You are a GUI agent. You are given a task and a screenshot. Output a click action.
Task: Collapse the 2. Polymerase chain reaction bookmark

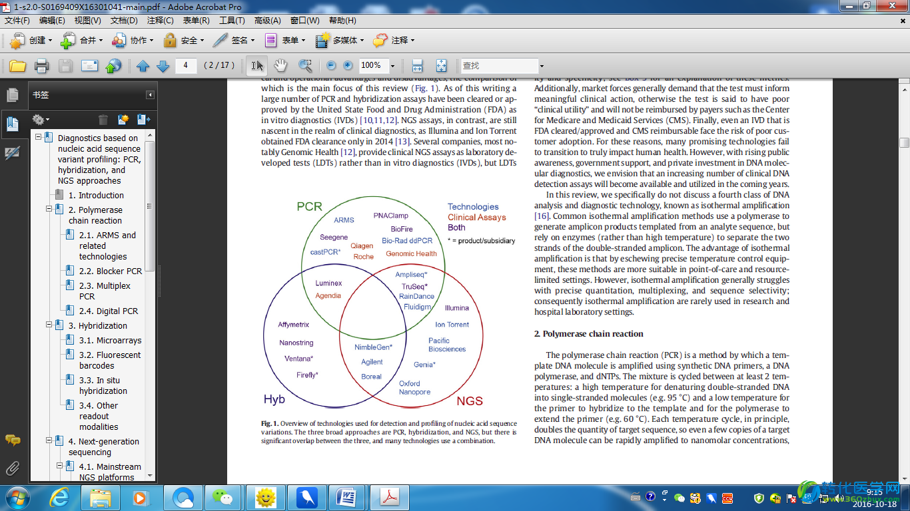coord(49,208)
